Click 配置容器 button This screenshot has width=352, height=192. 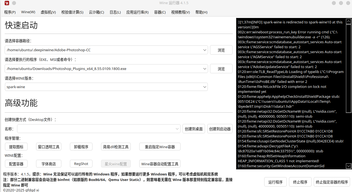tap(16, 164)
